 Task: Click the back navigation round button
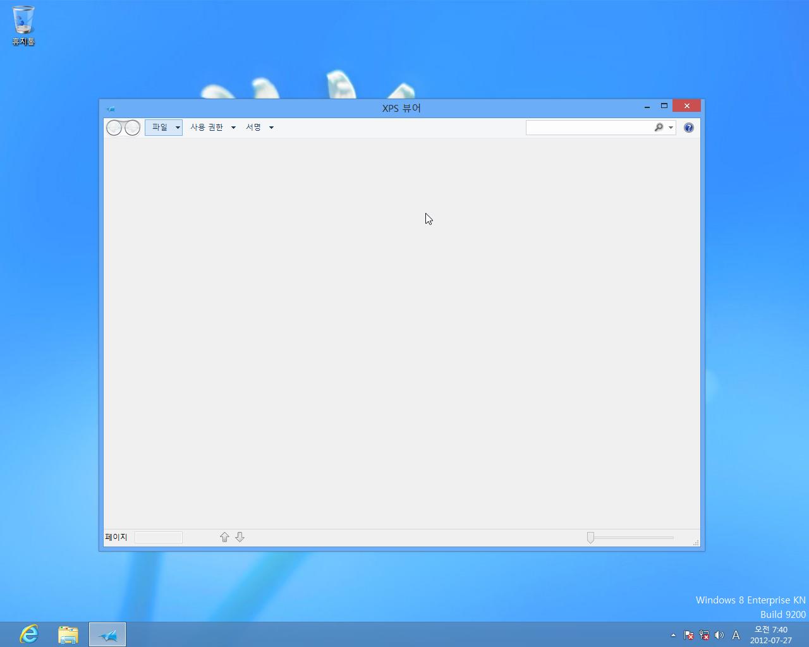[x=114, y=128]
